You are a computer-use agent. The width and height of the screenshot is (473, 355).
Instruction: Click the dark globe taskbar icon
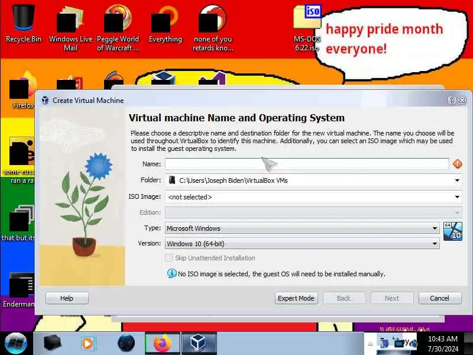[126, 343]
